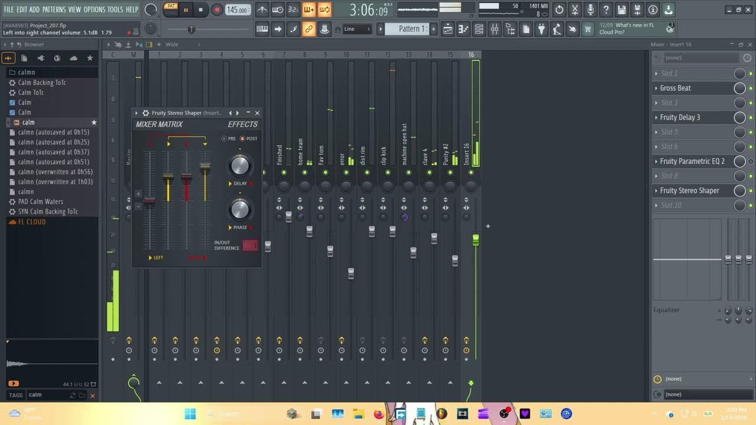Image resolution: width=756 pixels, height=425 pixels.
Task: Open Slot 1 effect menu arrow
Action: (x=656, y=74)
